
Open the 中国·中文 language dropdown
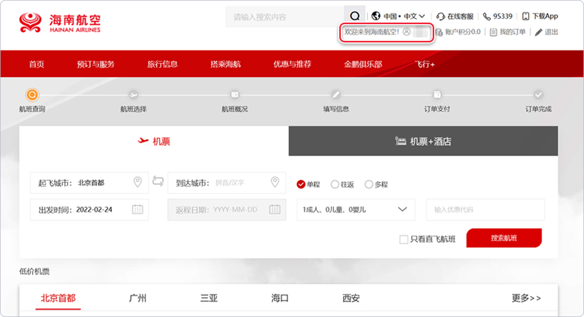coord(399,16)
